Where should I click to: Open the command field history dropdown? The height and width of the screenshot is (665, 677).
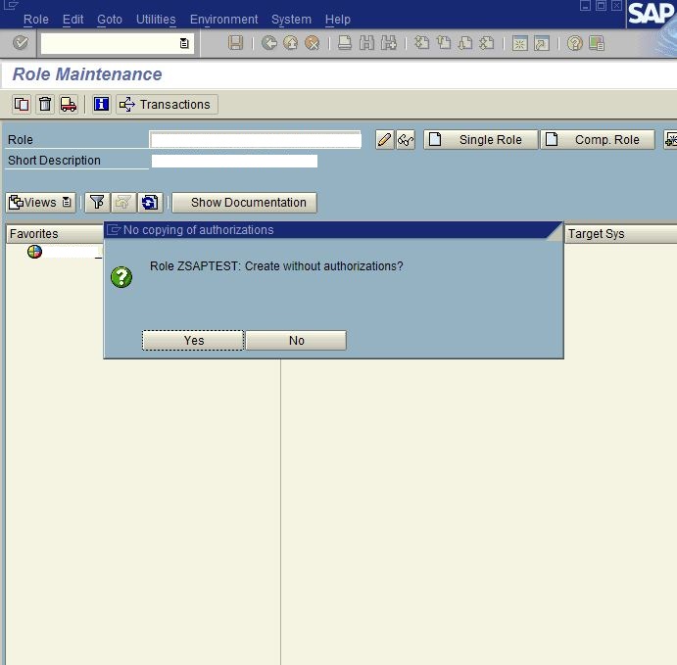(x=184, y=43)
